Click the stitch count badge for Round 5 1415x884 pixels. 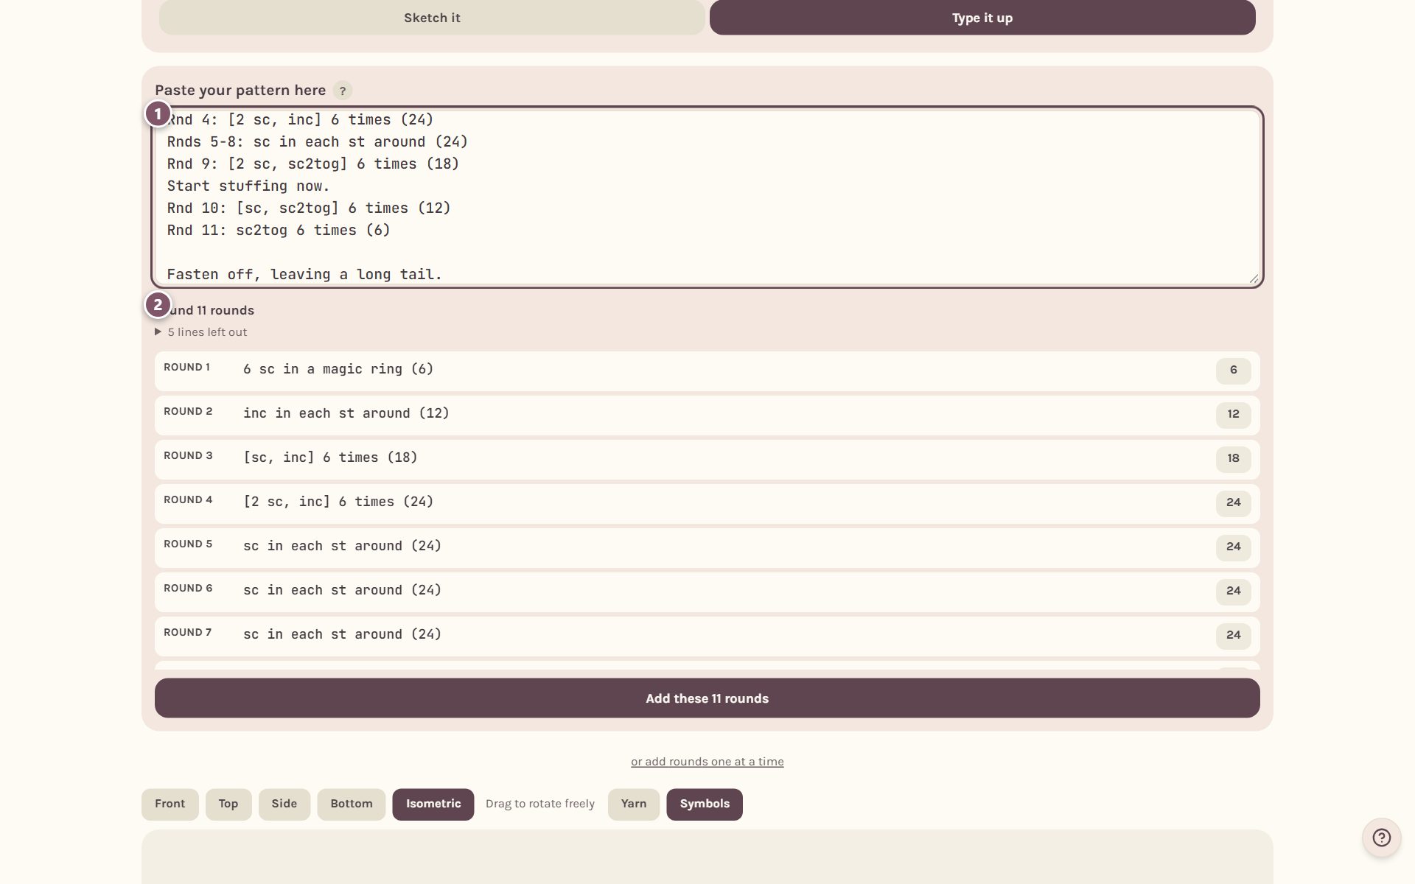click(x=1233, y=547)
